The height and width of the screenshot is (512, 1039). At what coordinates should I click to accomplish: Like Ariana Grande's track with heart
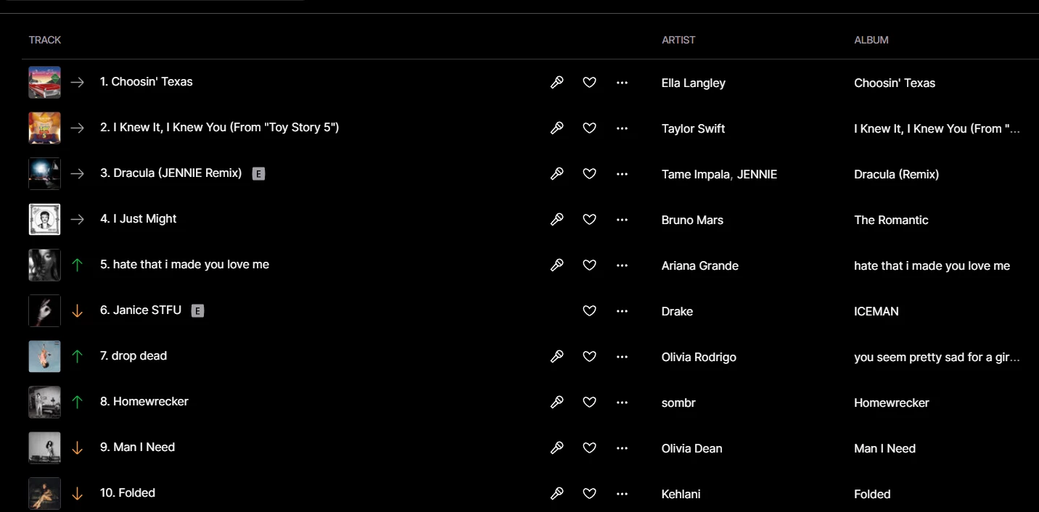589,265
